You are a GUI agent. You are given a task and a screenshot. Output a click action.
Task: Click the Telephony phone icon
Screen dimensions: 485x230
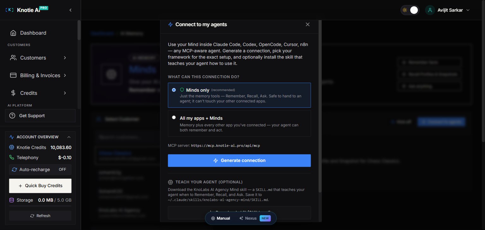(12, 158)
